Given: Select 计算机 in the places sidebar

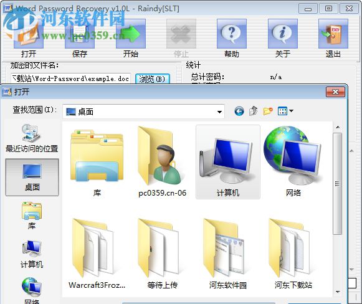Looking at the screenshot, I should coord(32,254).
